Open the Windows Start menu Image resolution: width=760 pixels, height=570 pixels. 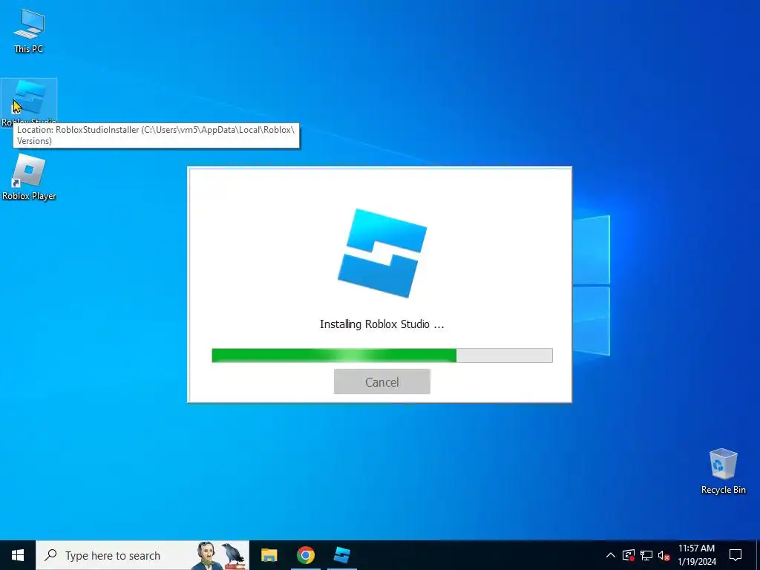[18, 555]
